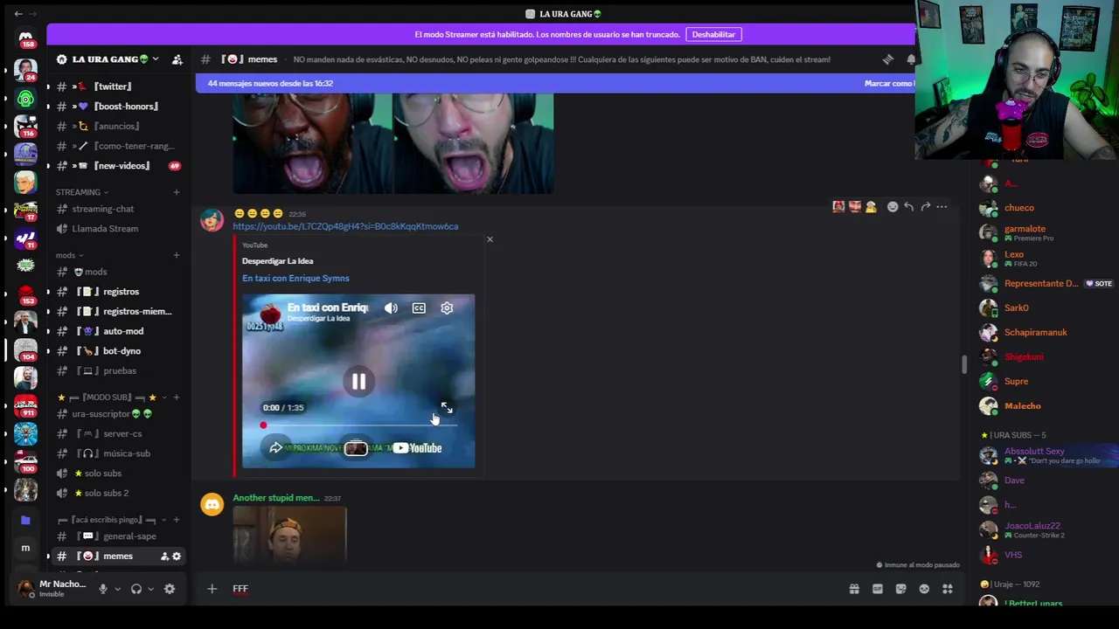Mute volume in YouTube player
This screenshot has height=629, width=1119.
pyautogui.click(x=391, y=308)
